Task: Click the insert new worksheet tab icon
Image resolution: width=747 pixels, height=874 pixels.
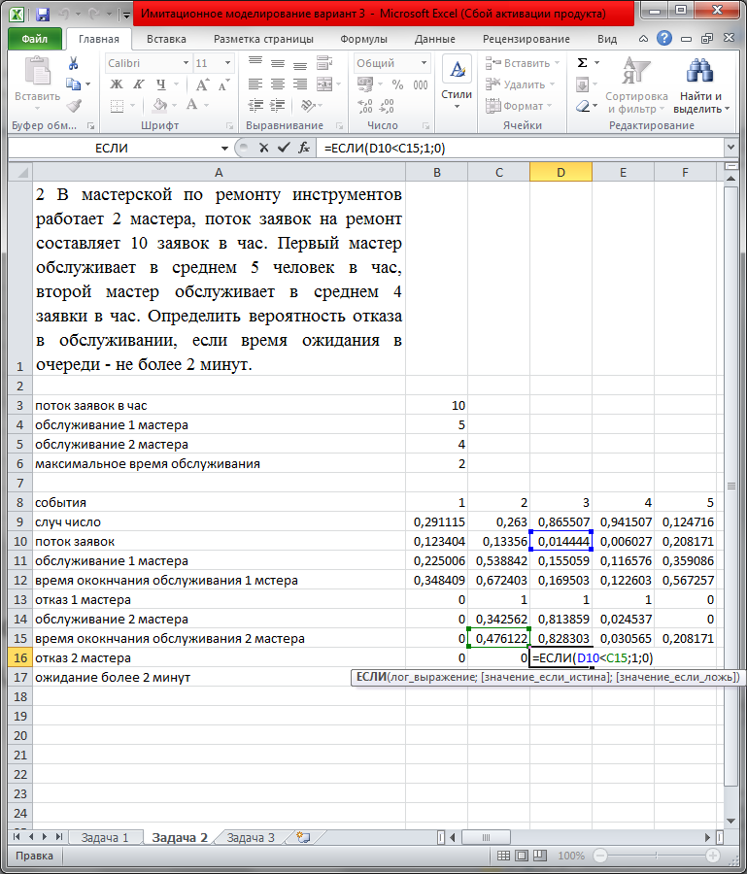Action: pyautogui.click(x=303, y=837)
